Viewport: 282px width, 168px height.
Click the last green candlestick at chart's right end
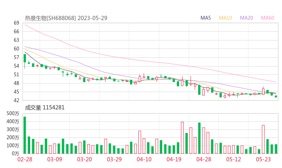276,97
